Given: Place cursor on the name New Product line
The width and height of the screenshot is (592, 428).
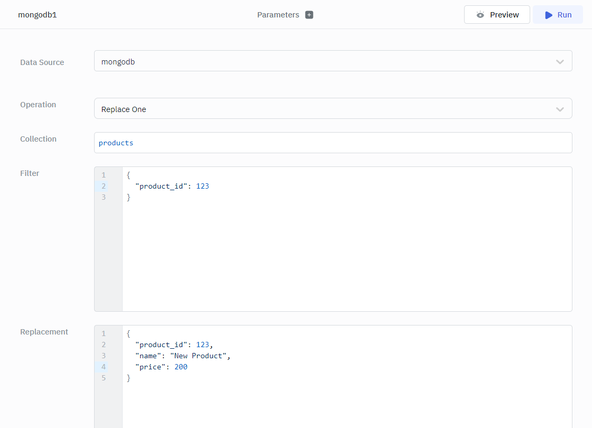Looking at the screenshot, I should point(183,356).
